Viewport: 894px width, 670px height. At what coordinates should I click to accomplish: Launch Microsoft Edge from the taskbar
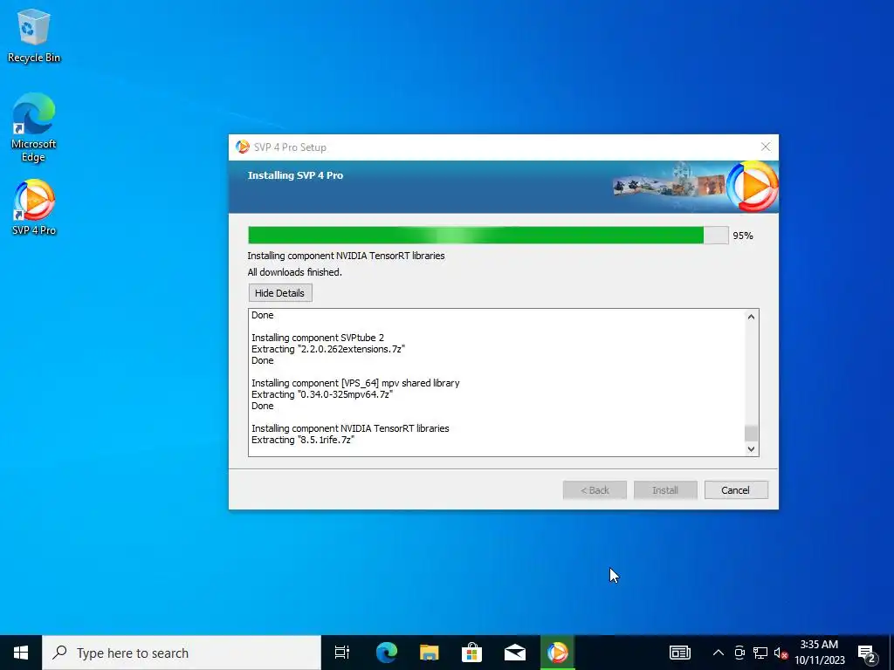387,653
